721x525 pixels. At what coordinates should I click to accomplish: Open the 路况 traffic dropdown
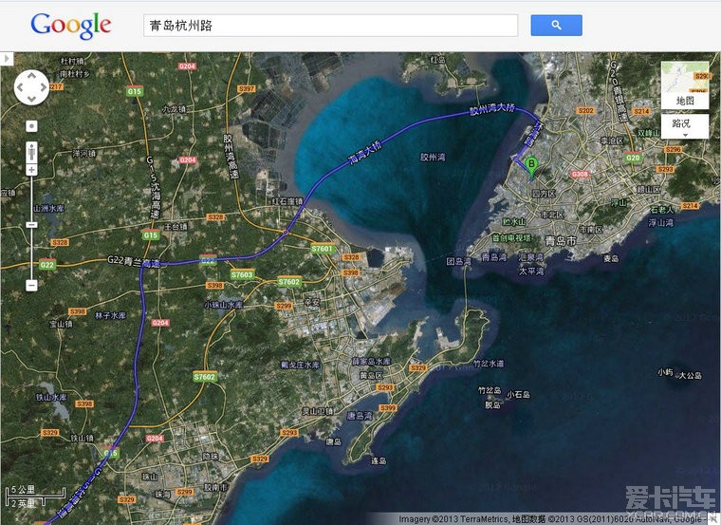[x=685, y=126]
